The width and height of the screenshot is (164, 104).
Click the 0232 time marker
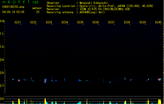point(33,22)
